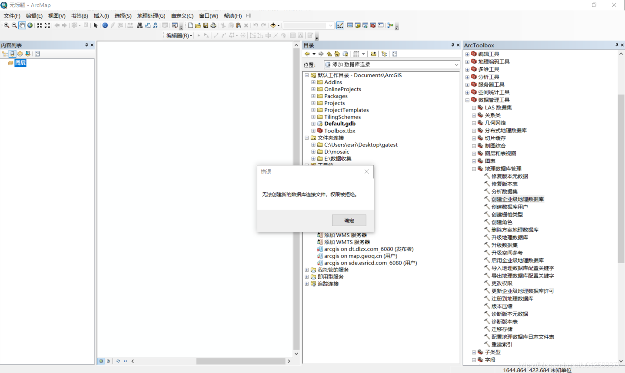Image resolution: width=625 pixels, height=373 pixels.
Task: Open the Catalog window toolbar icon
Action: pos(358,26)
